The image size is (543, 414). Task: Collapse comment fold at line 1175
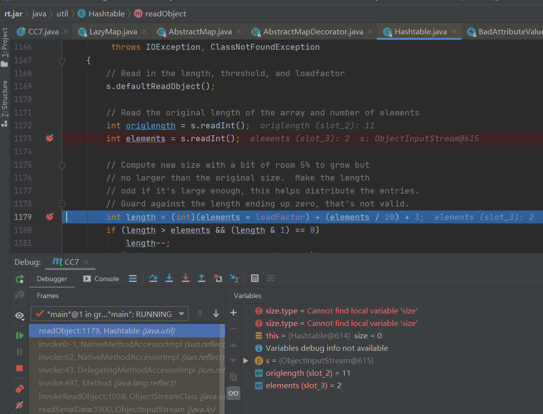(x=62, y=165)
